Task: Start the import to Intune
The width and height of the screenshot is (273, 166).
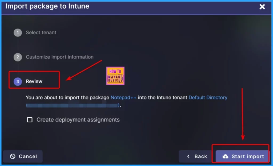Action: 243,156
